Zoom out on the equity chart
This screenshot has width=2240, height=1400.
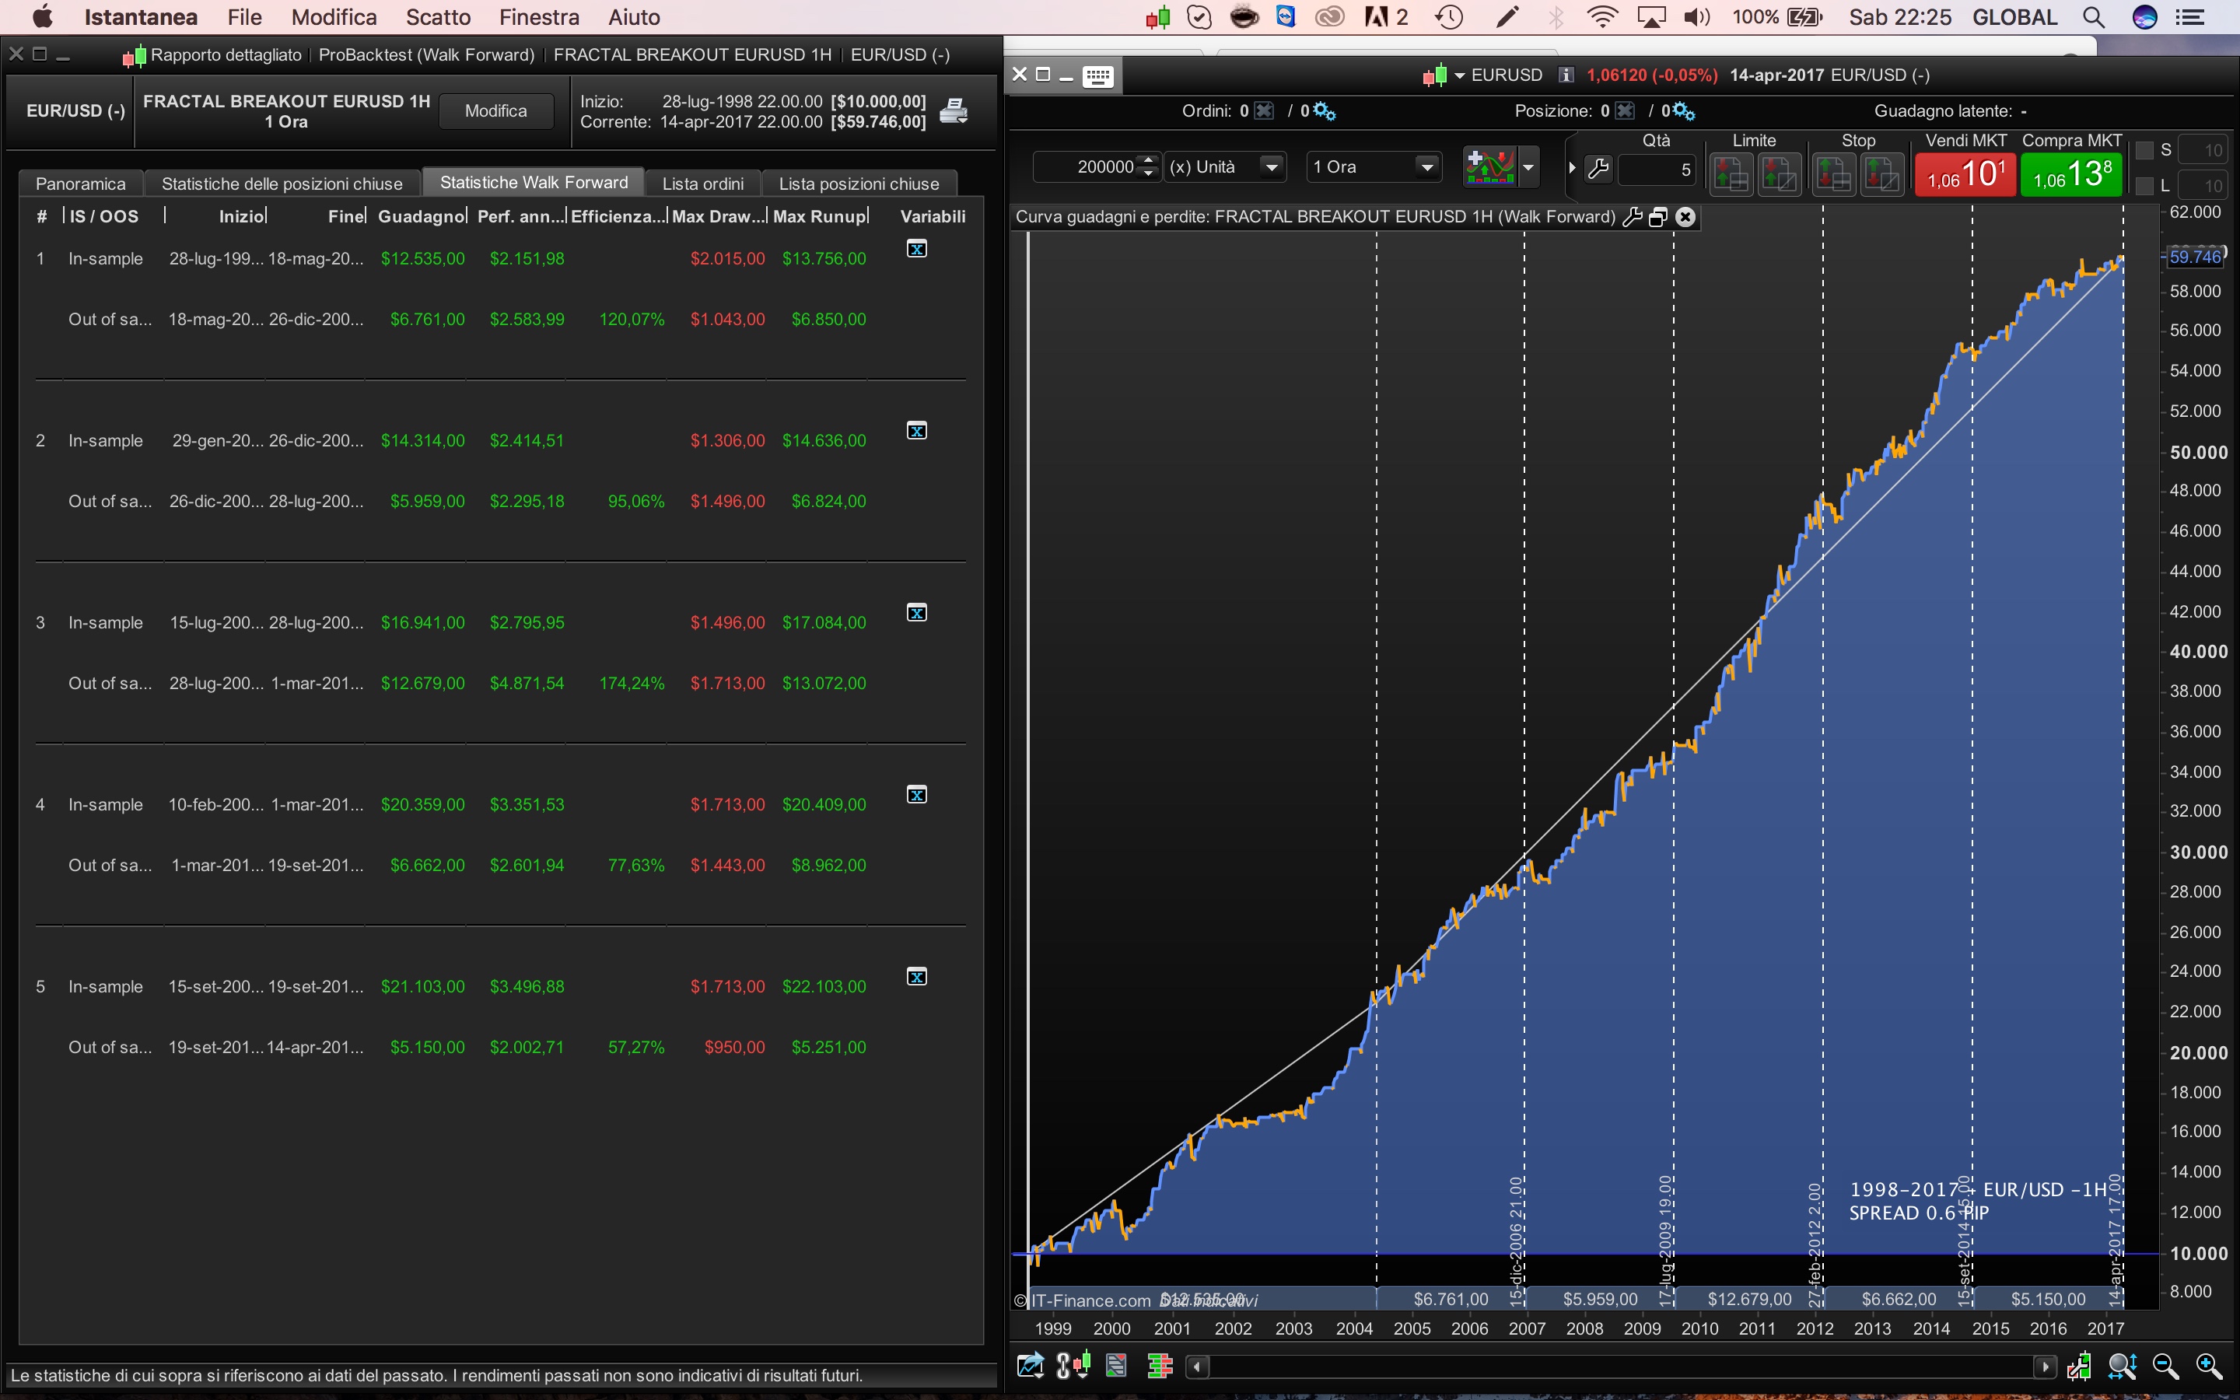(2165, 1366)
